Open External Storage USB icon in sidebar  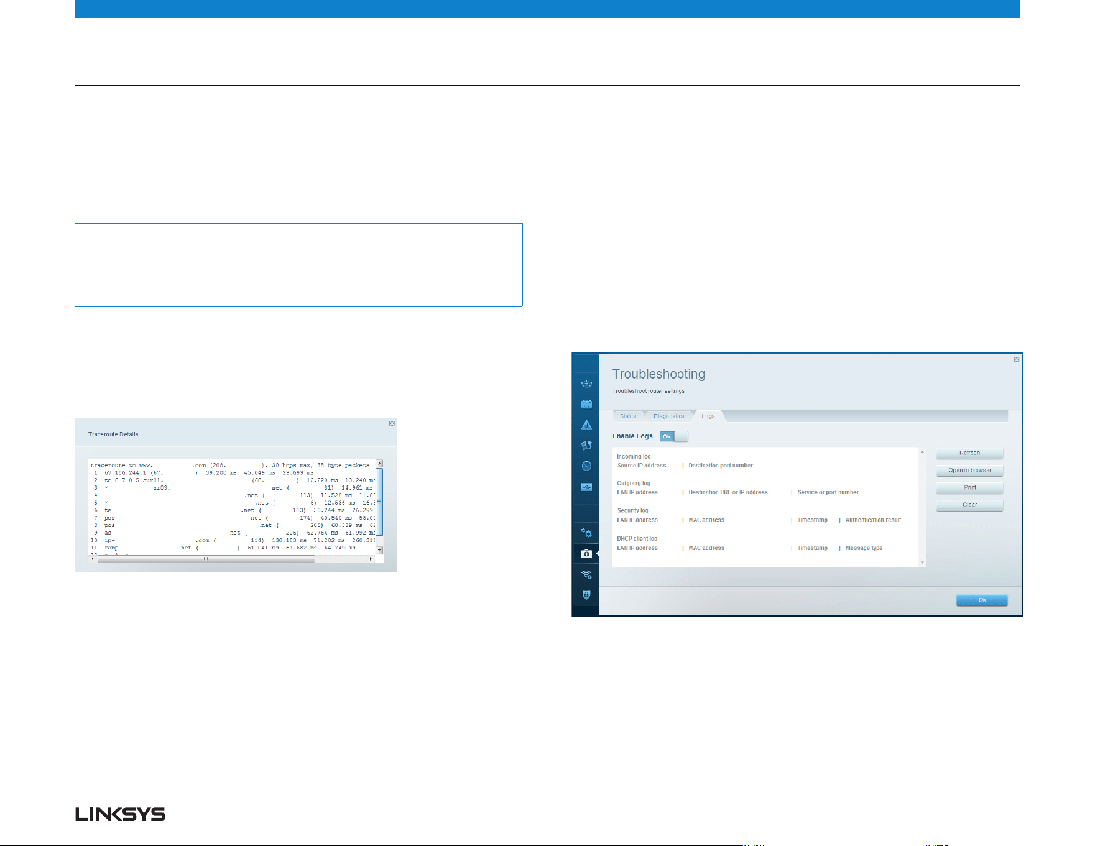586,487
